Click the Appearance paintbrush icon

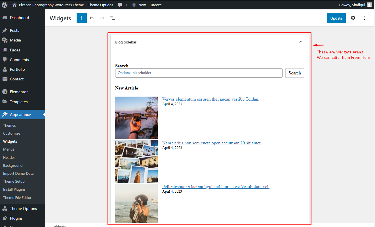5,114
